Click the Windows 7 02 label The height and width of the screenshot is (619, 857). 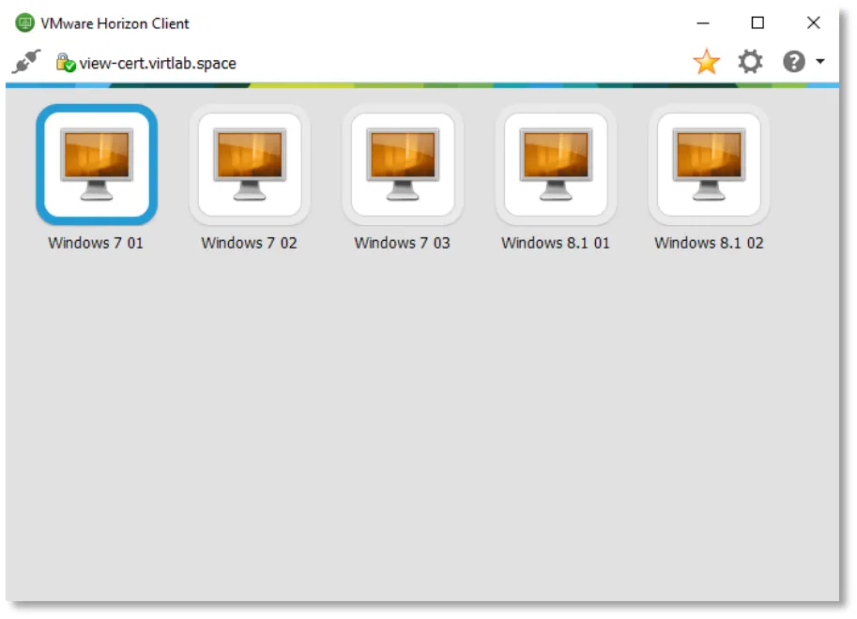249,243
